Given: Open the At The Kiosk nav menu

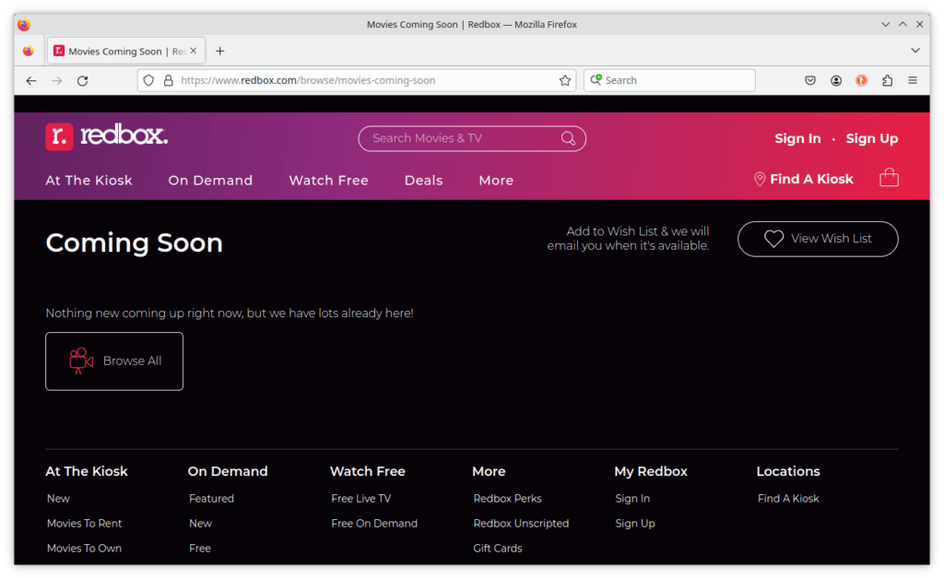Looking at the screenshot, I should (89, 181).
